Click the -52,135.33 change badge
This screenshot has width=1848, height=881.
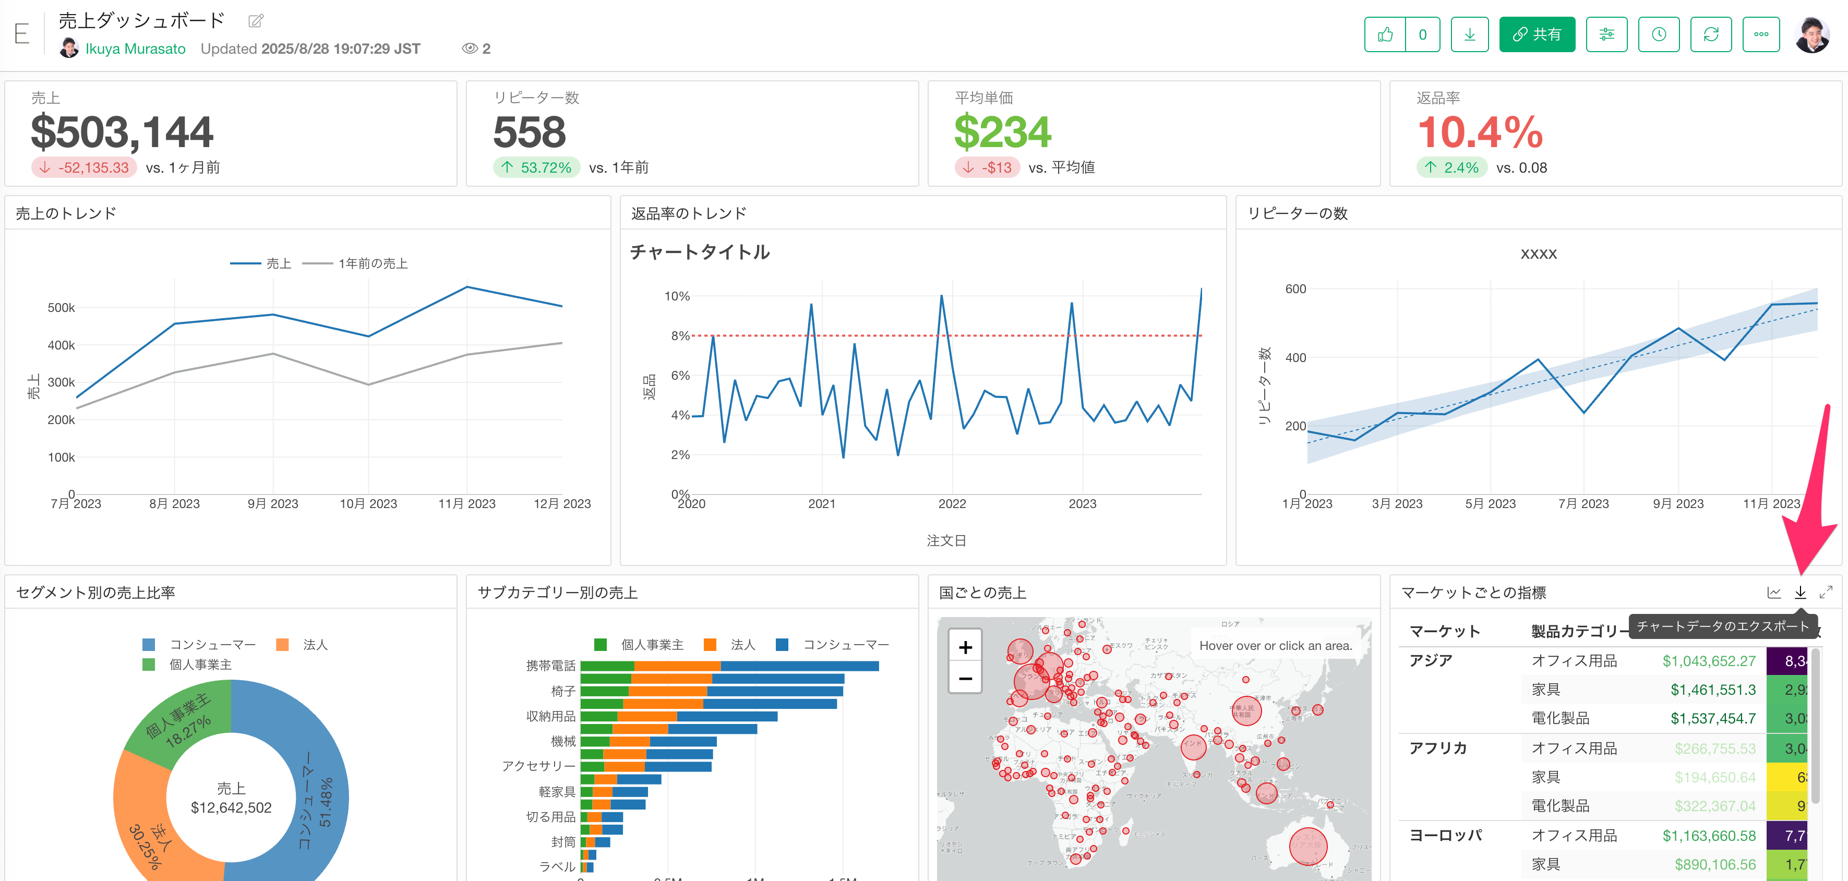[x=84, y=167]
